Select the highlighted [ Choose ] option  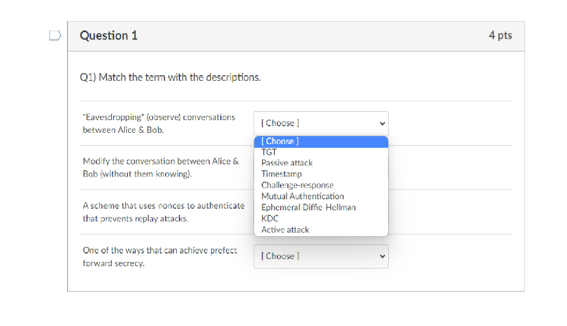321,141
